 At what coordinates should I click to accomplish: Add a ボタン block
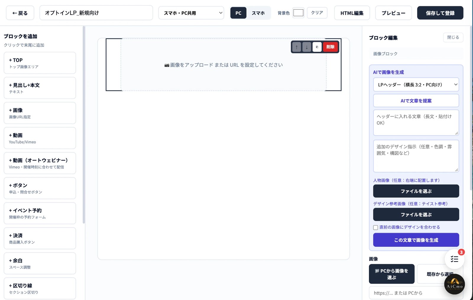tap(40, 188)
